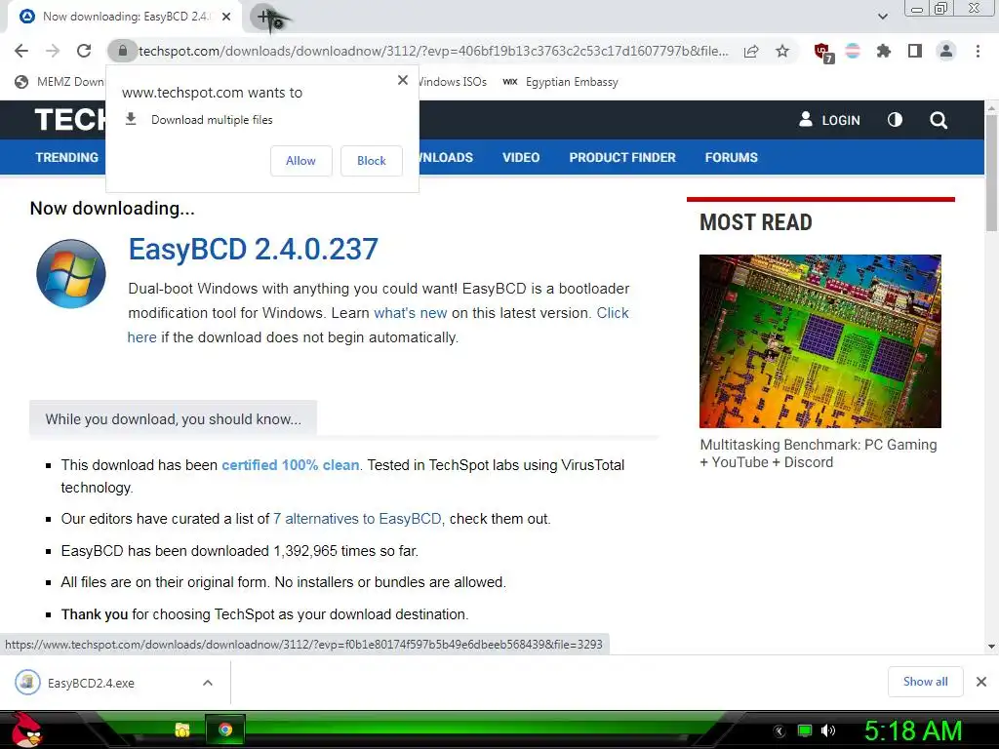Open "7 alternatives to EasyBCD" link

357,519
